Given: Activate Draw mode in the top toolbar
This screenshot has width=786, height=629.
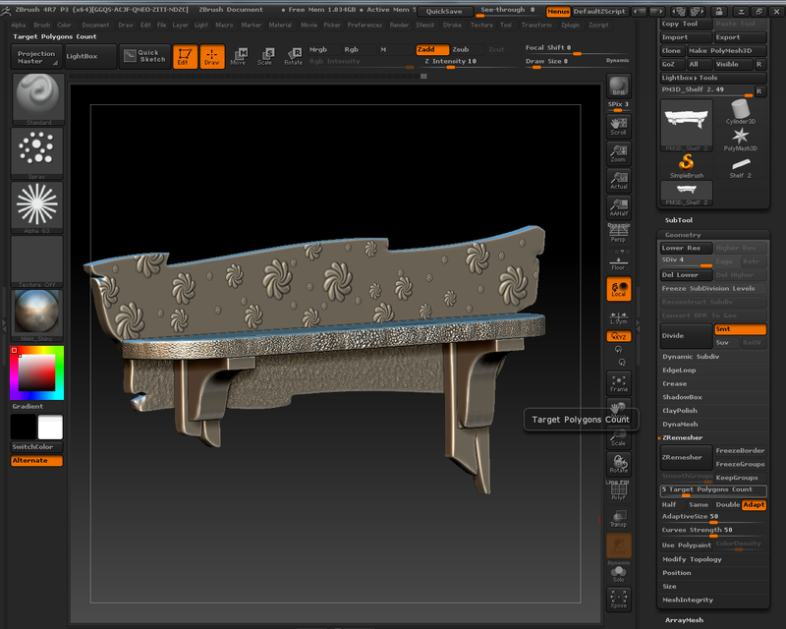Looking at the screenshot, I should pyautogui.click(x=212, y=56).
